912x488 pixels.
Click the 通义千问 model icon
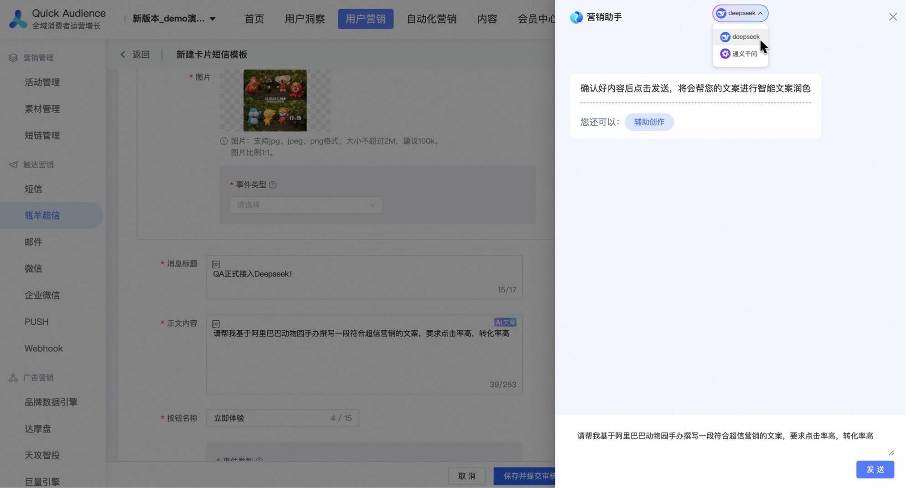[x=725, y=54]
